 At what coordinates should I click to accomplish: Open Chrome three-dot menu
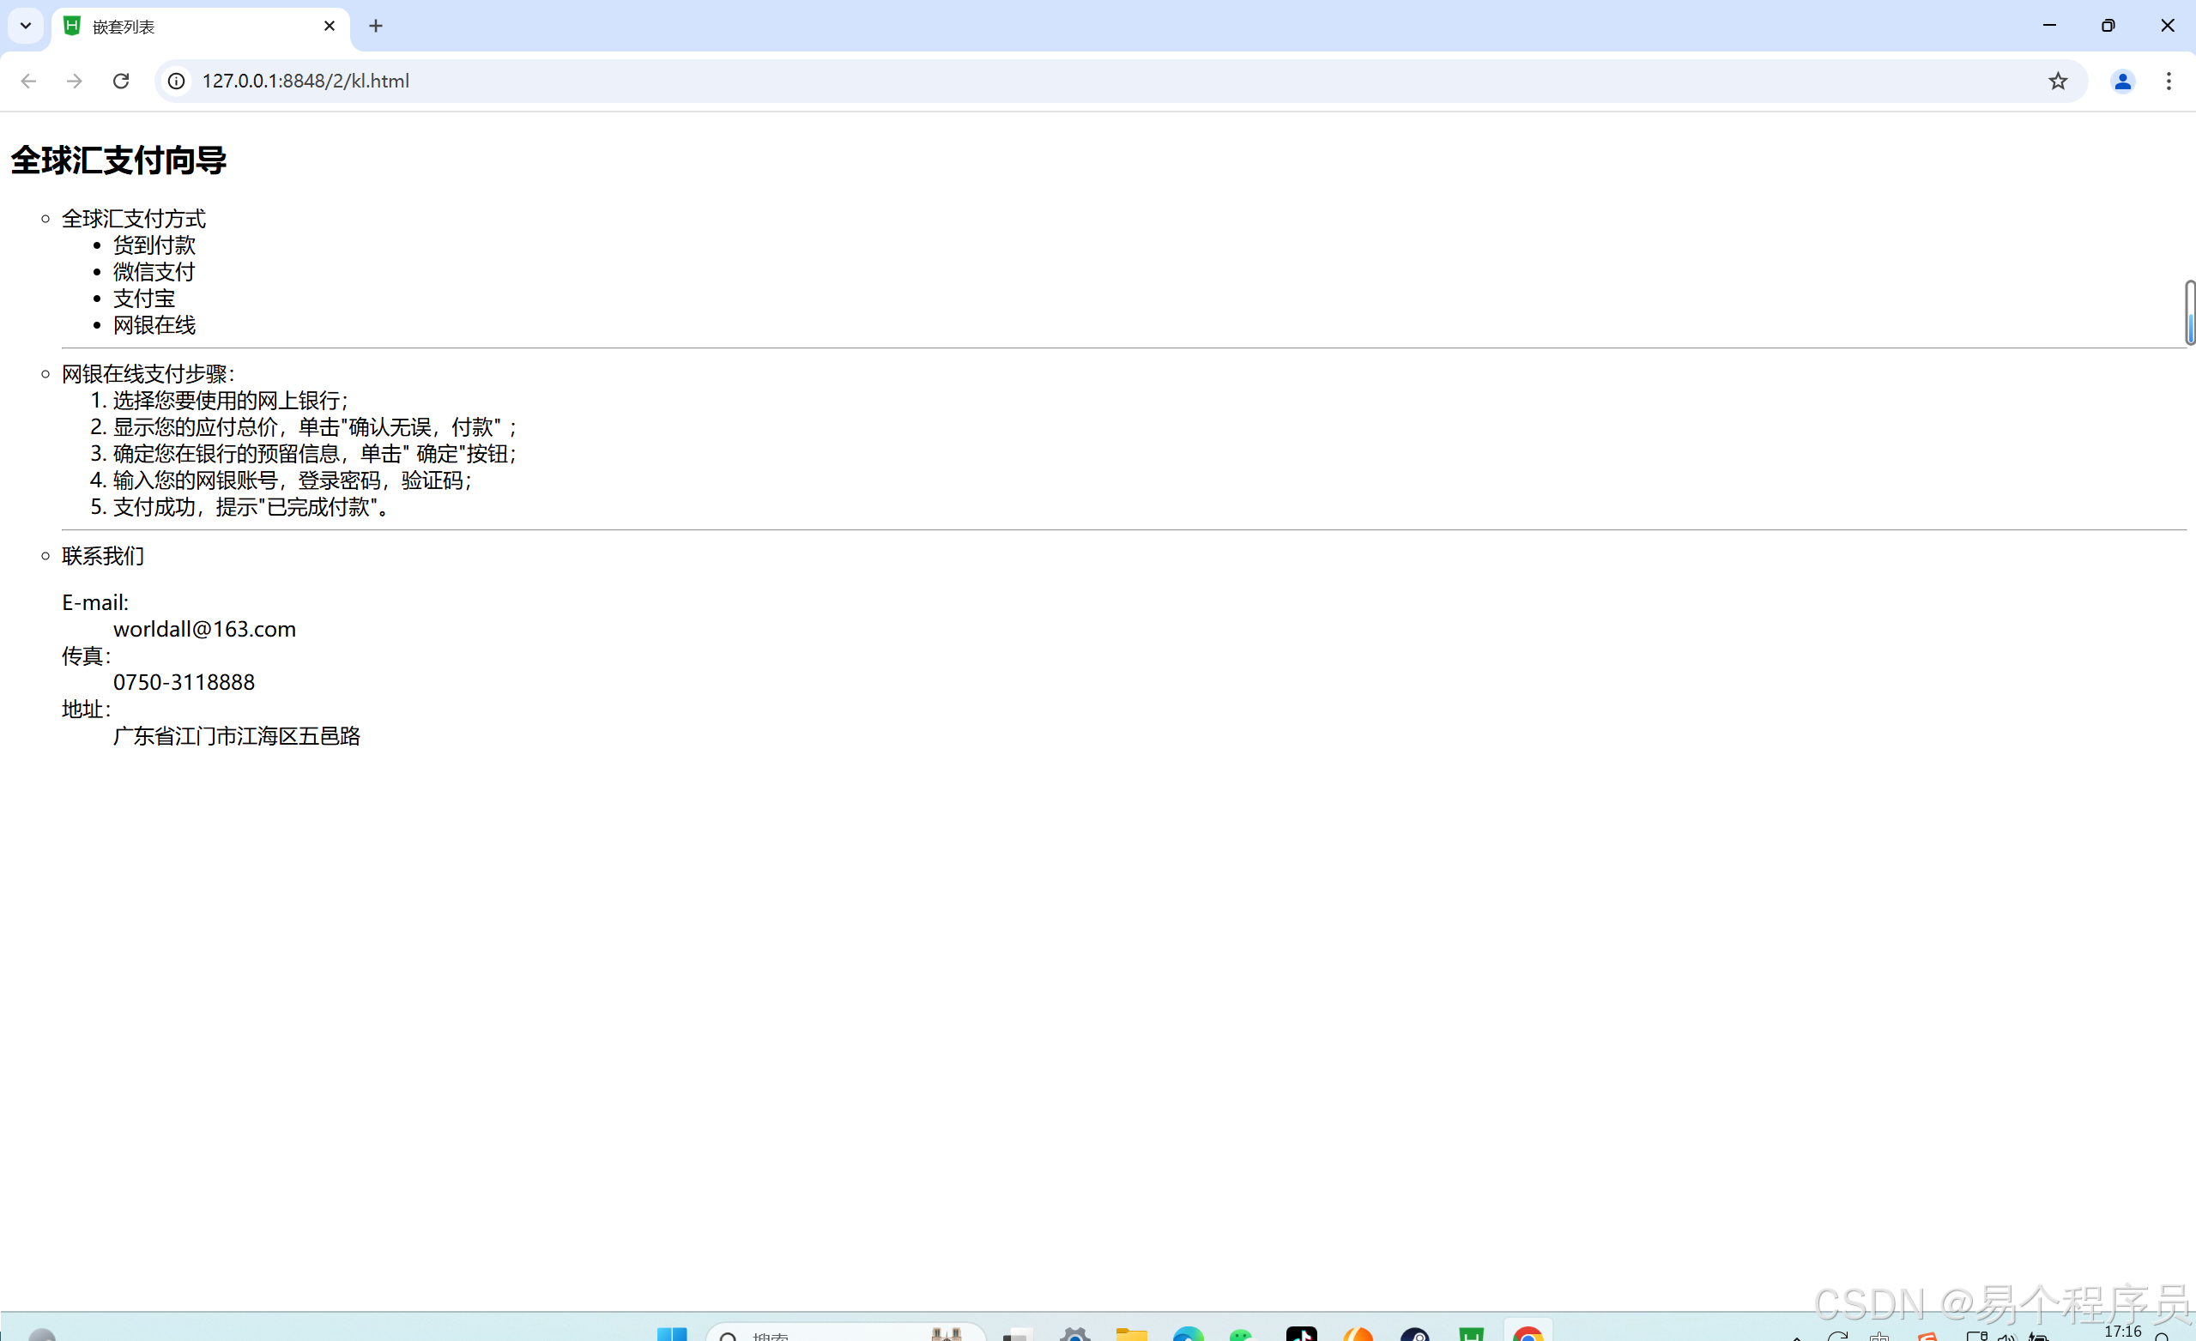pos(2169,82)
